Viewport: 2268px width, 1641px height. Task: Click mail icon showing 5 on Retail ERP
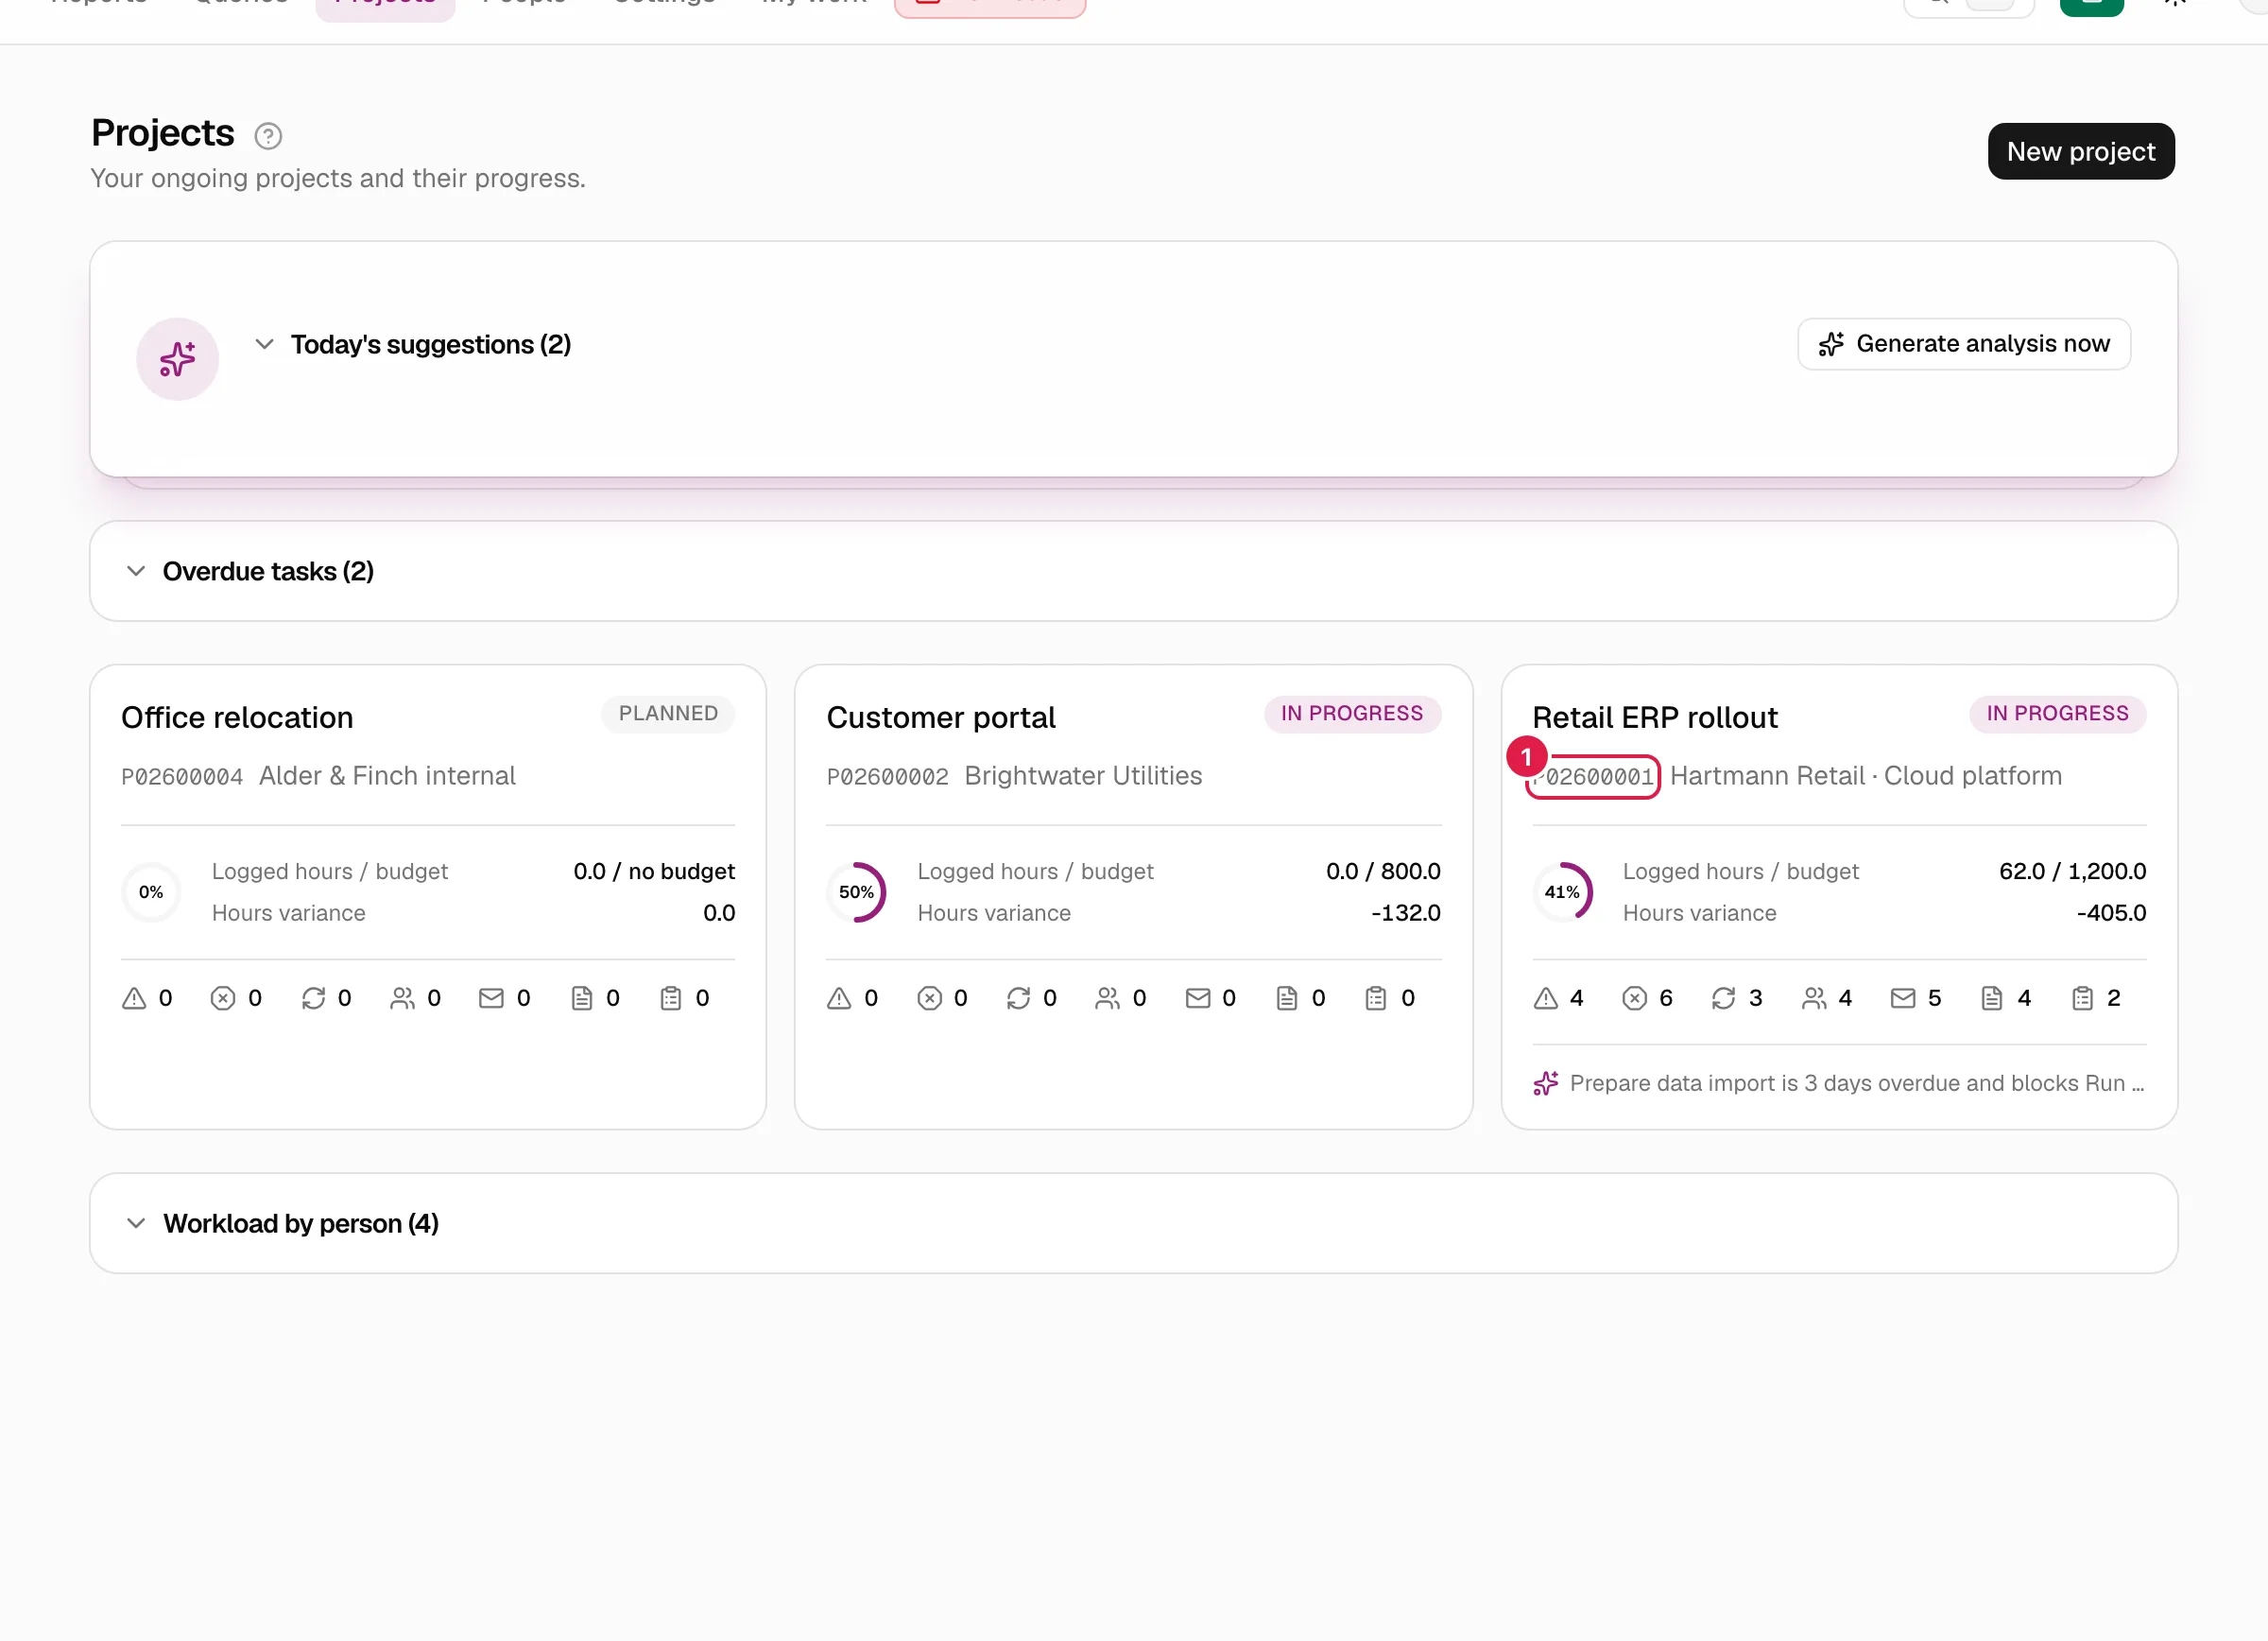(x=1903, y=998)
